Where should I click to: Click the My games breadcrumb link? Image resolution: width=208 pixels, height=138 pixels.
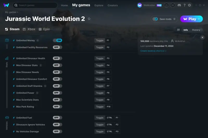(x=11, y=12)
